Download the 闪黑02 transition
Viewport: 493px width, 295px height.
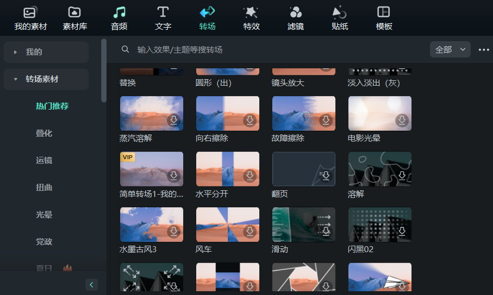(x=402, y=232)
